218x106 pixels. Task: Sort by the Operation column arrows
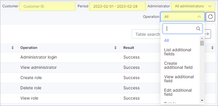coord(115,48)
